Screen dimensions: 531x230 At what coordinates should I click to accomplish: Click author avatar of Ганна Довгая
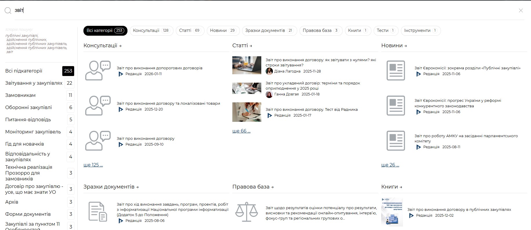(x=269, y=94)
